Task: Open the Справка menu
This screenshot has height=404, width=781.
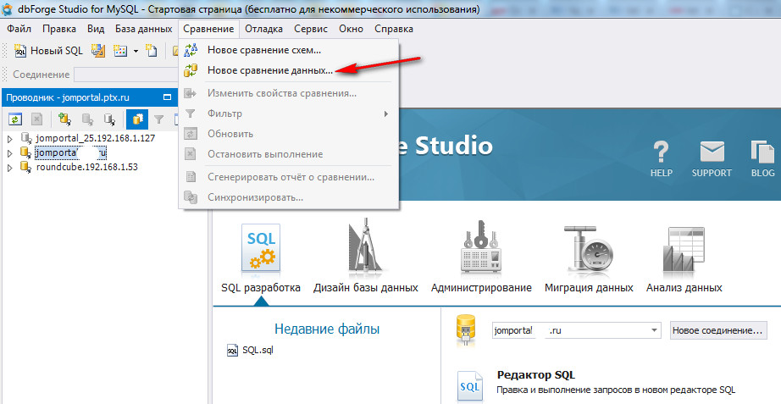Action: pyautogui.click(x=394, y=29)
